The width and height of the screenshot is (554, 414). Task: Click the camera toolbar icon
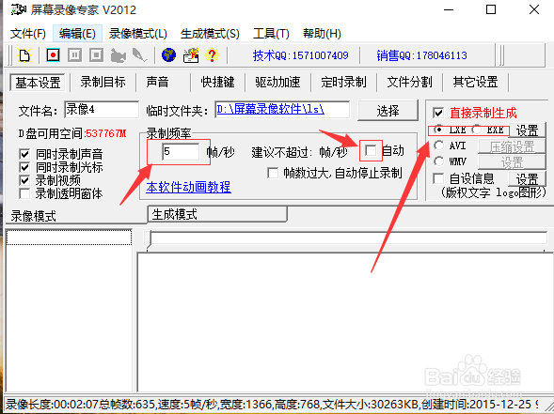(119, 55)
